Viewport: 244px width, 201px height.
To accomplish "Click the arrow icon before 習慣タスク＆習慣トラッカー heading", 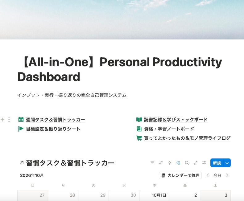I will (x=22, y=163).
